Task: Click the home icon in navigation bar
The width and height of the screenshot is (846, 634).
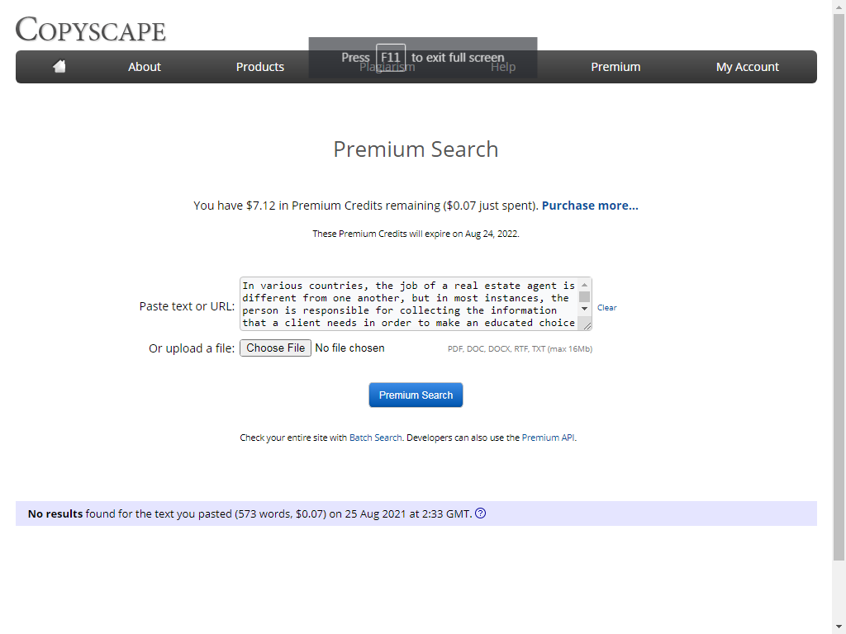Action: (x=59, y=66)
